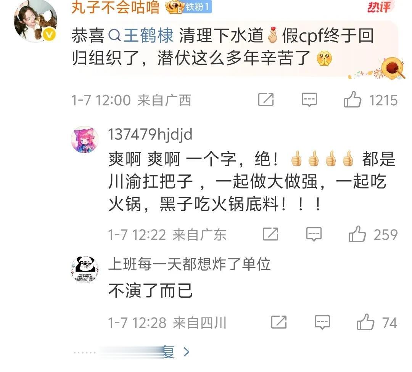Reply to the 137479hjdjd comment

click(314, 234)
